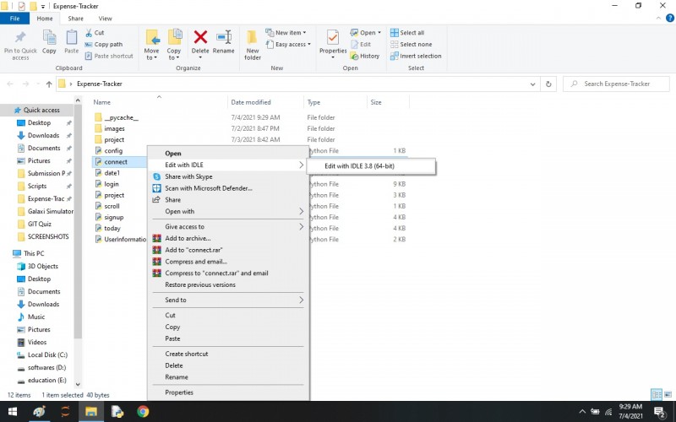Screen dimensions: 676x422
Task: Expand the New item dropdown
Action: 286,33
